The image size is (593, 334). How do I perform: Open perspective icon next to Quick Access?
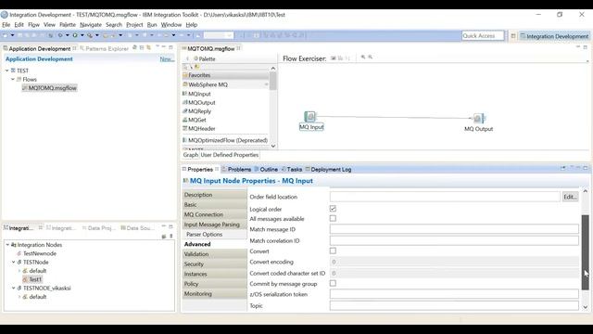pos(513,36)
